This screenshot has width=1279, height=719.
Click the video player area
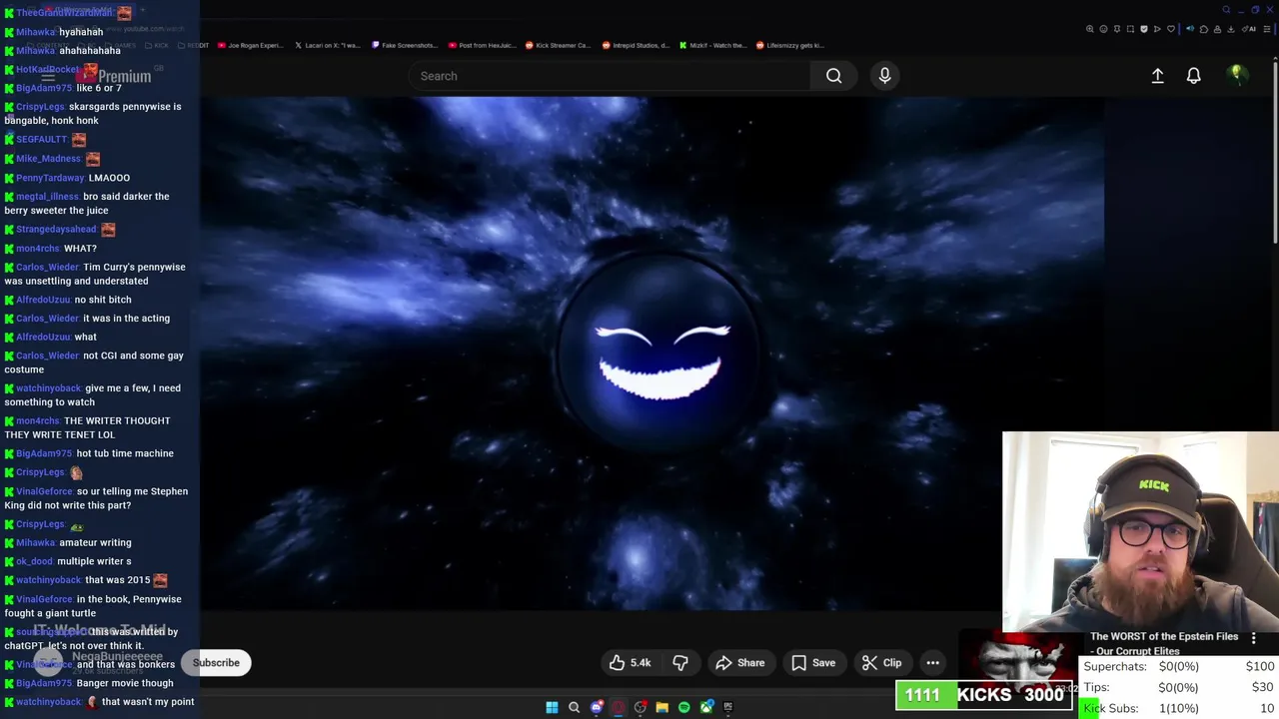(x=651, y=354)
